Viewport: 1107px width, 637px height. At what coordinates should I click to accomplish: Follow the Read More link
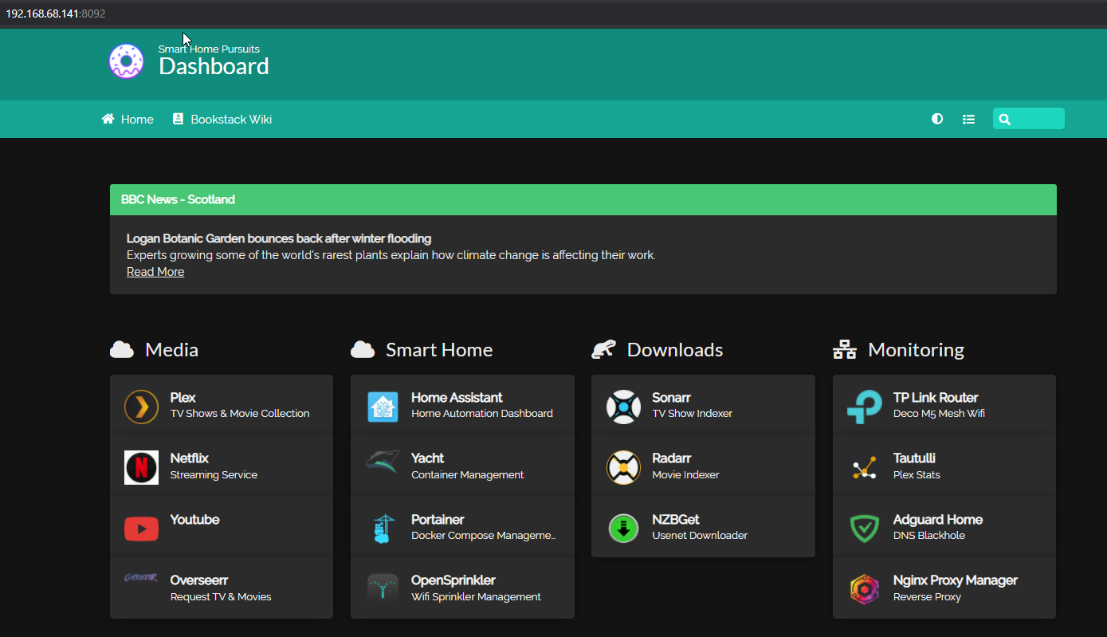155,272
